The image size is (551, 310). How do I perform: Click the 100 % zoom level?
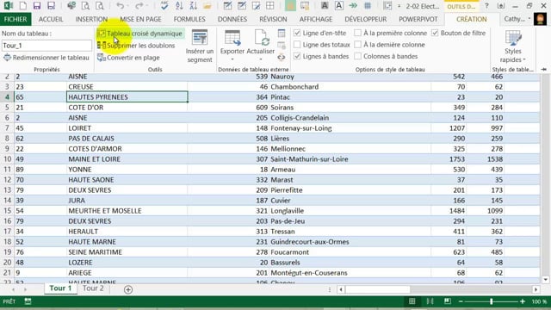(539, 301)
